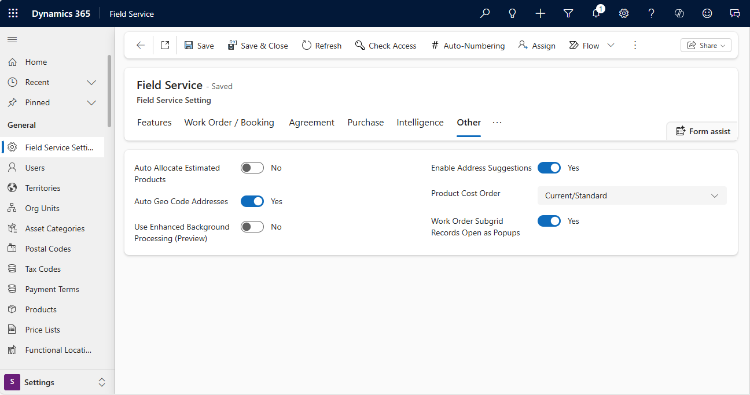Screen dimensions: 750x395
Task: Open the Copilot icon in the top bar
Action: pyautogui.click(x=679, y=13)
